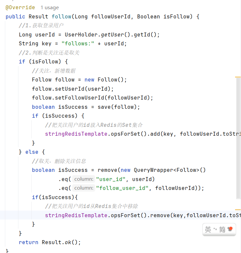This screenshot has height=253, width=241.
Task: Click the comment //关注，新增数据
Action: point(54,71)
